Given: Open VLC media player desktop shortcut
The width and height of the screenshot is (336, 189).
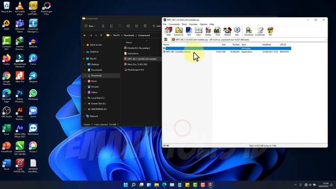Looking at the screenshot, I should click(x=20, y=8).
